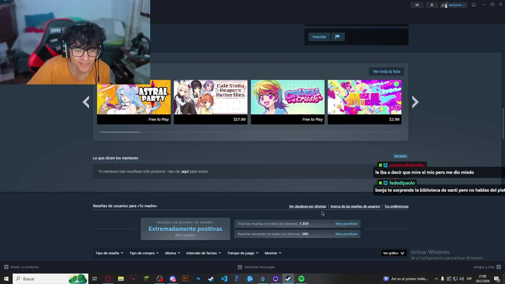This screenshot has height=284, width=505.
Task: Open the Steam notifications bell
Action: tap(432, 5)
